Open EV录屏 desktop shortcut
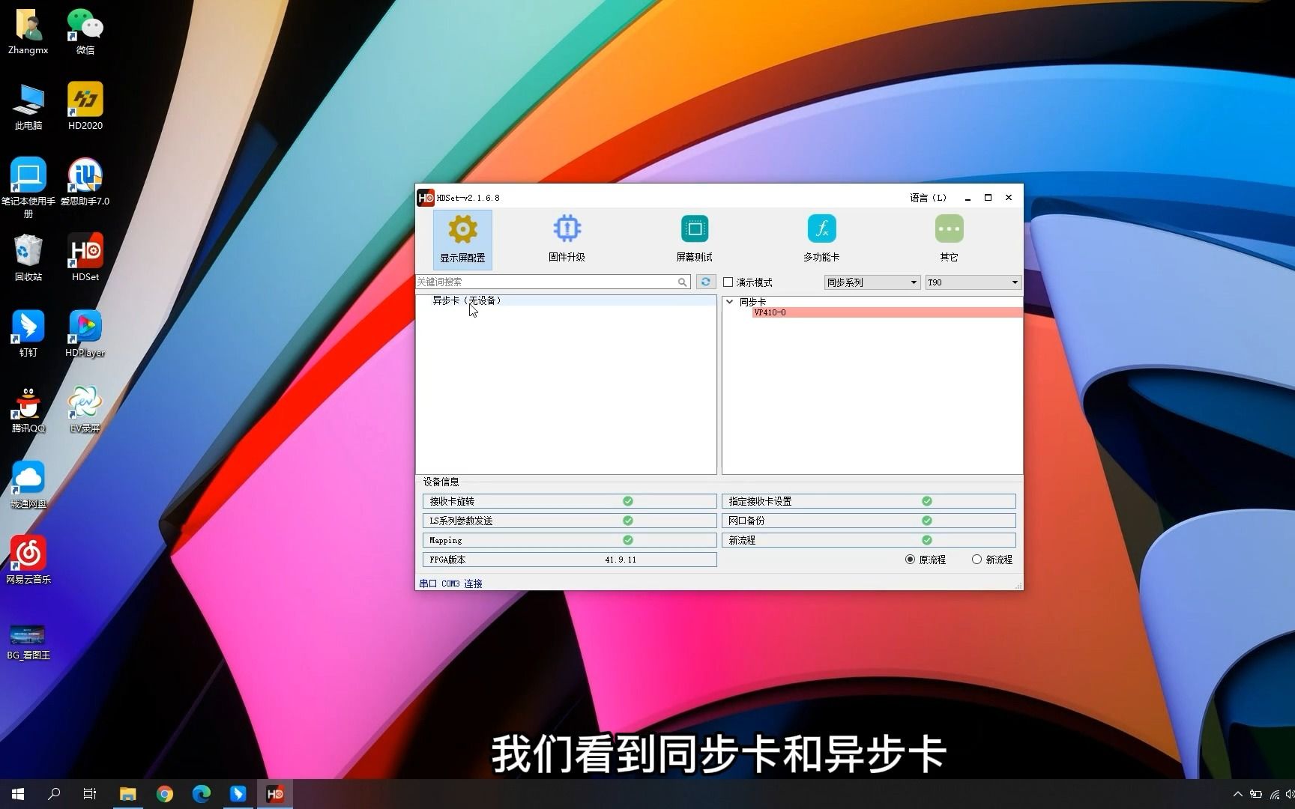The image size is (1295, 809). [85, 409]
